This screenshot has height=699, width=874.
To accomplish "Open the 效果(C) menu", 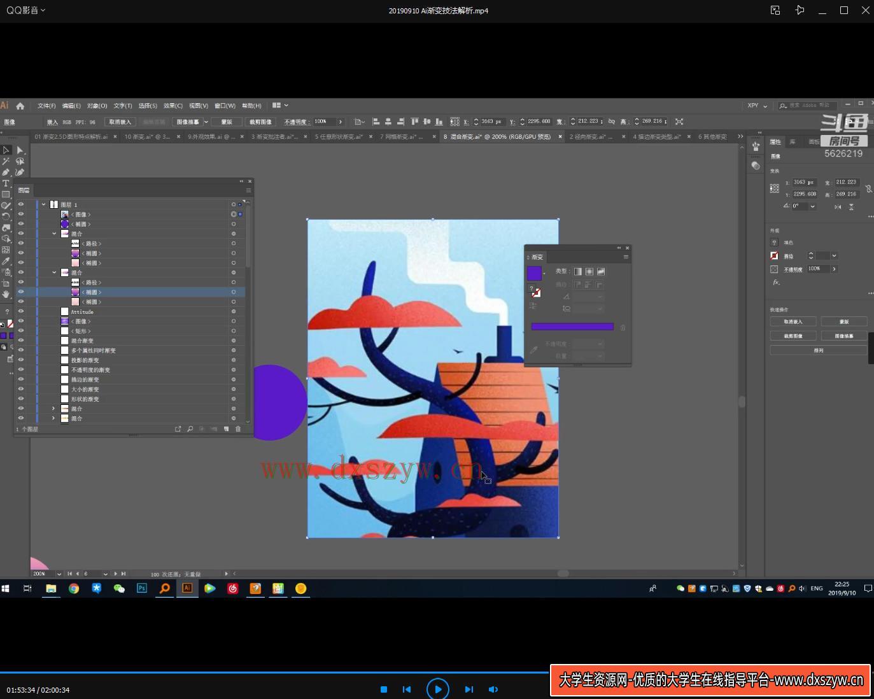I will pos(173,106).
